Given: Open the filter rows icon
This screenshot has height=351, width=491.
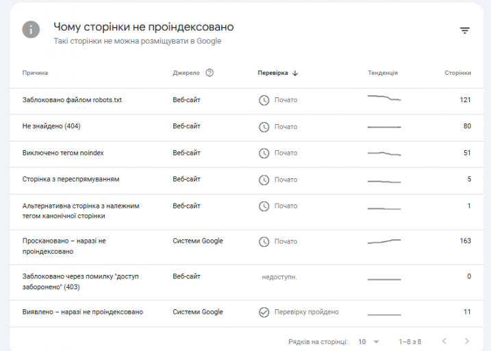Looking at the screenshot, I should [465, 30].
